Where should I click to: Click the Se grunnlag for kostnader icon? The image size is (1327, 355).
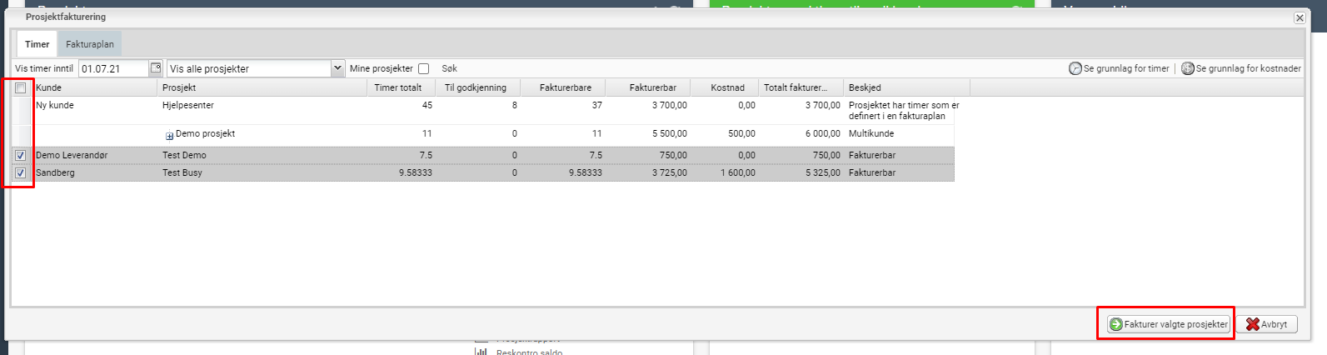[x=1188, y=68]
